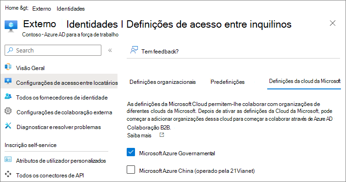The width and height of the screenshot is (346, 182).
Task: Select Definições da cloud da Microsoft tab
Action: tap(305, 81)
